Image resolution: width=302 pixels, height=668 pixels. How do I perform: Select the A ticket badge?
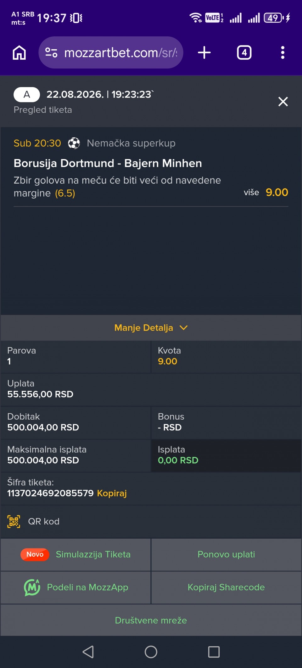click(x=27, y=94)
